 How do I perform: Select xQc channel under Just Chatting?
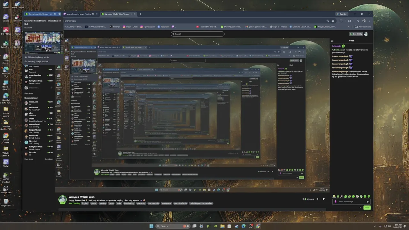click(39, 70)
